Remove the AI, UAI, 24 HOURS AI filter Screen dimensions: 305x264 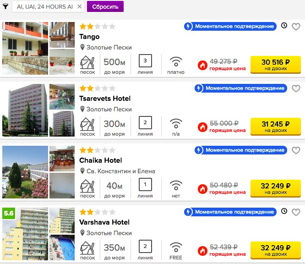click(79, 6)
